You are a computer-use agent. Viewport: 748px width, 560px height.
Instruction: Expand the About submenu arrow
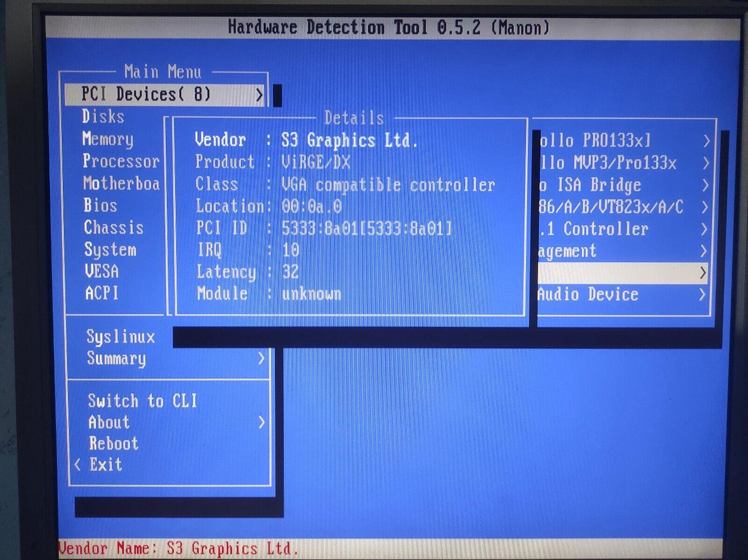coord(261,423)
